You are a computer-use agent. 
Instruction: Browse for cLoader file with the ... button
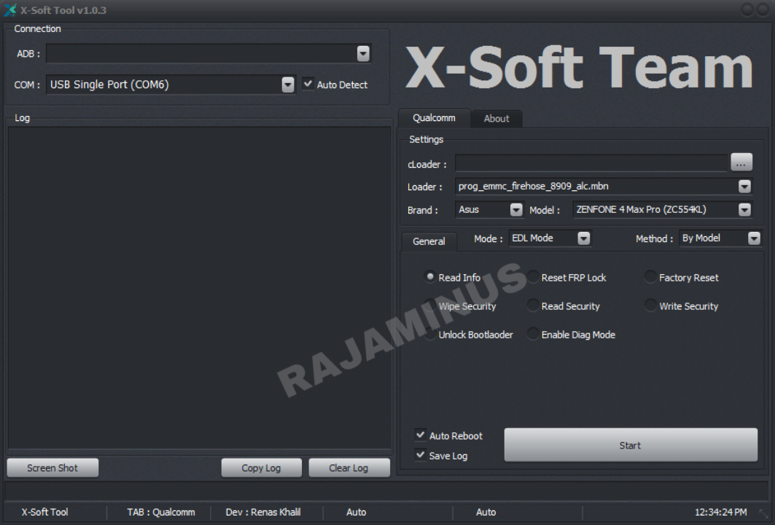tap(741, 162)
